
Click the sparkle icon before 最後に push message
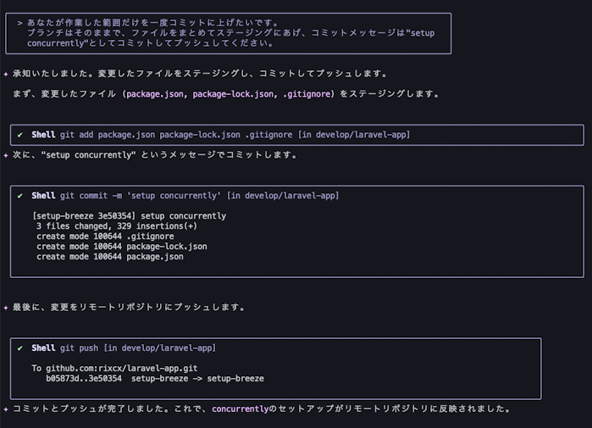pos(6,308)
